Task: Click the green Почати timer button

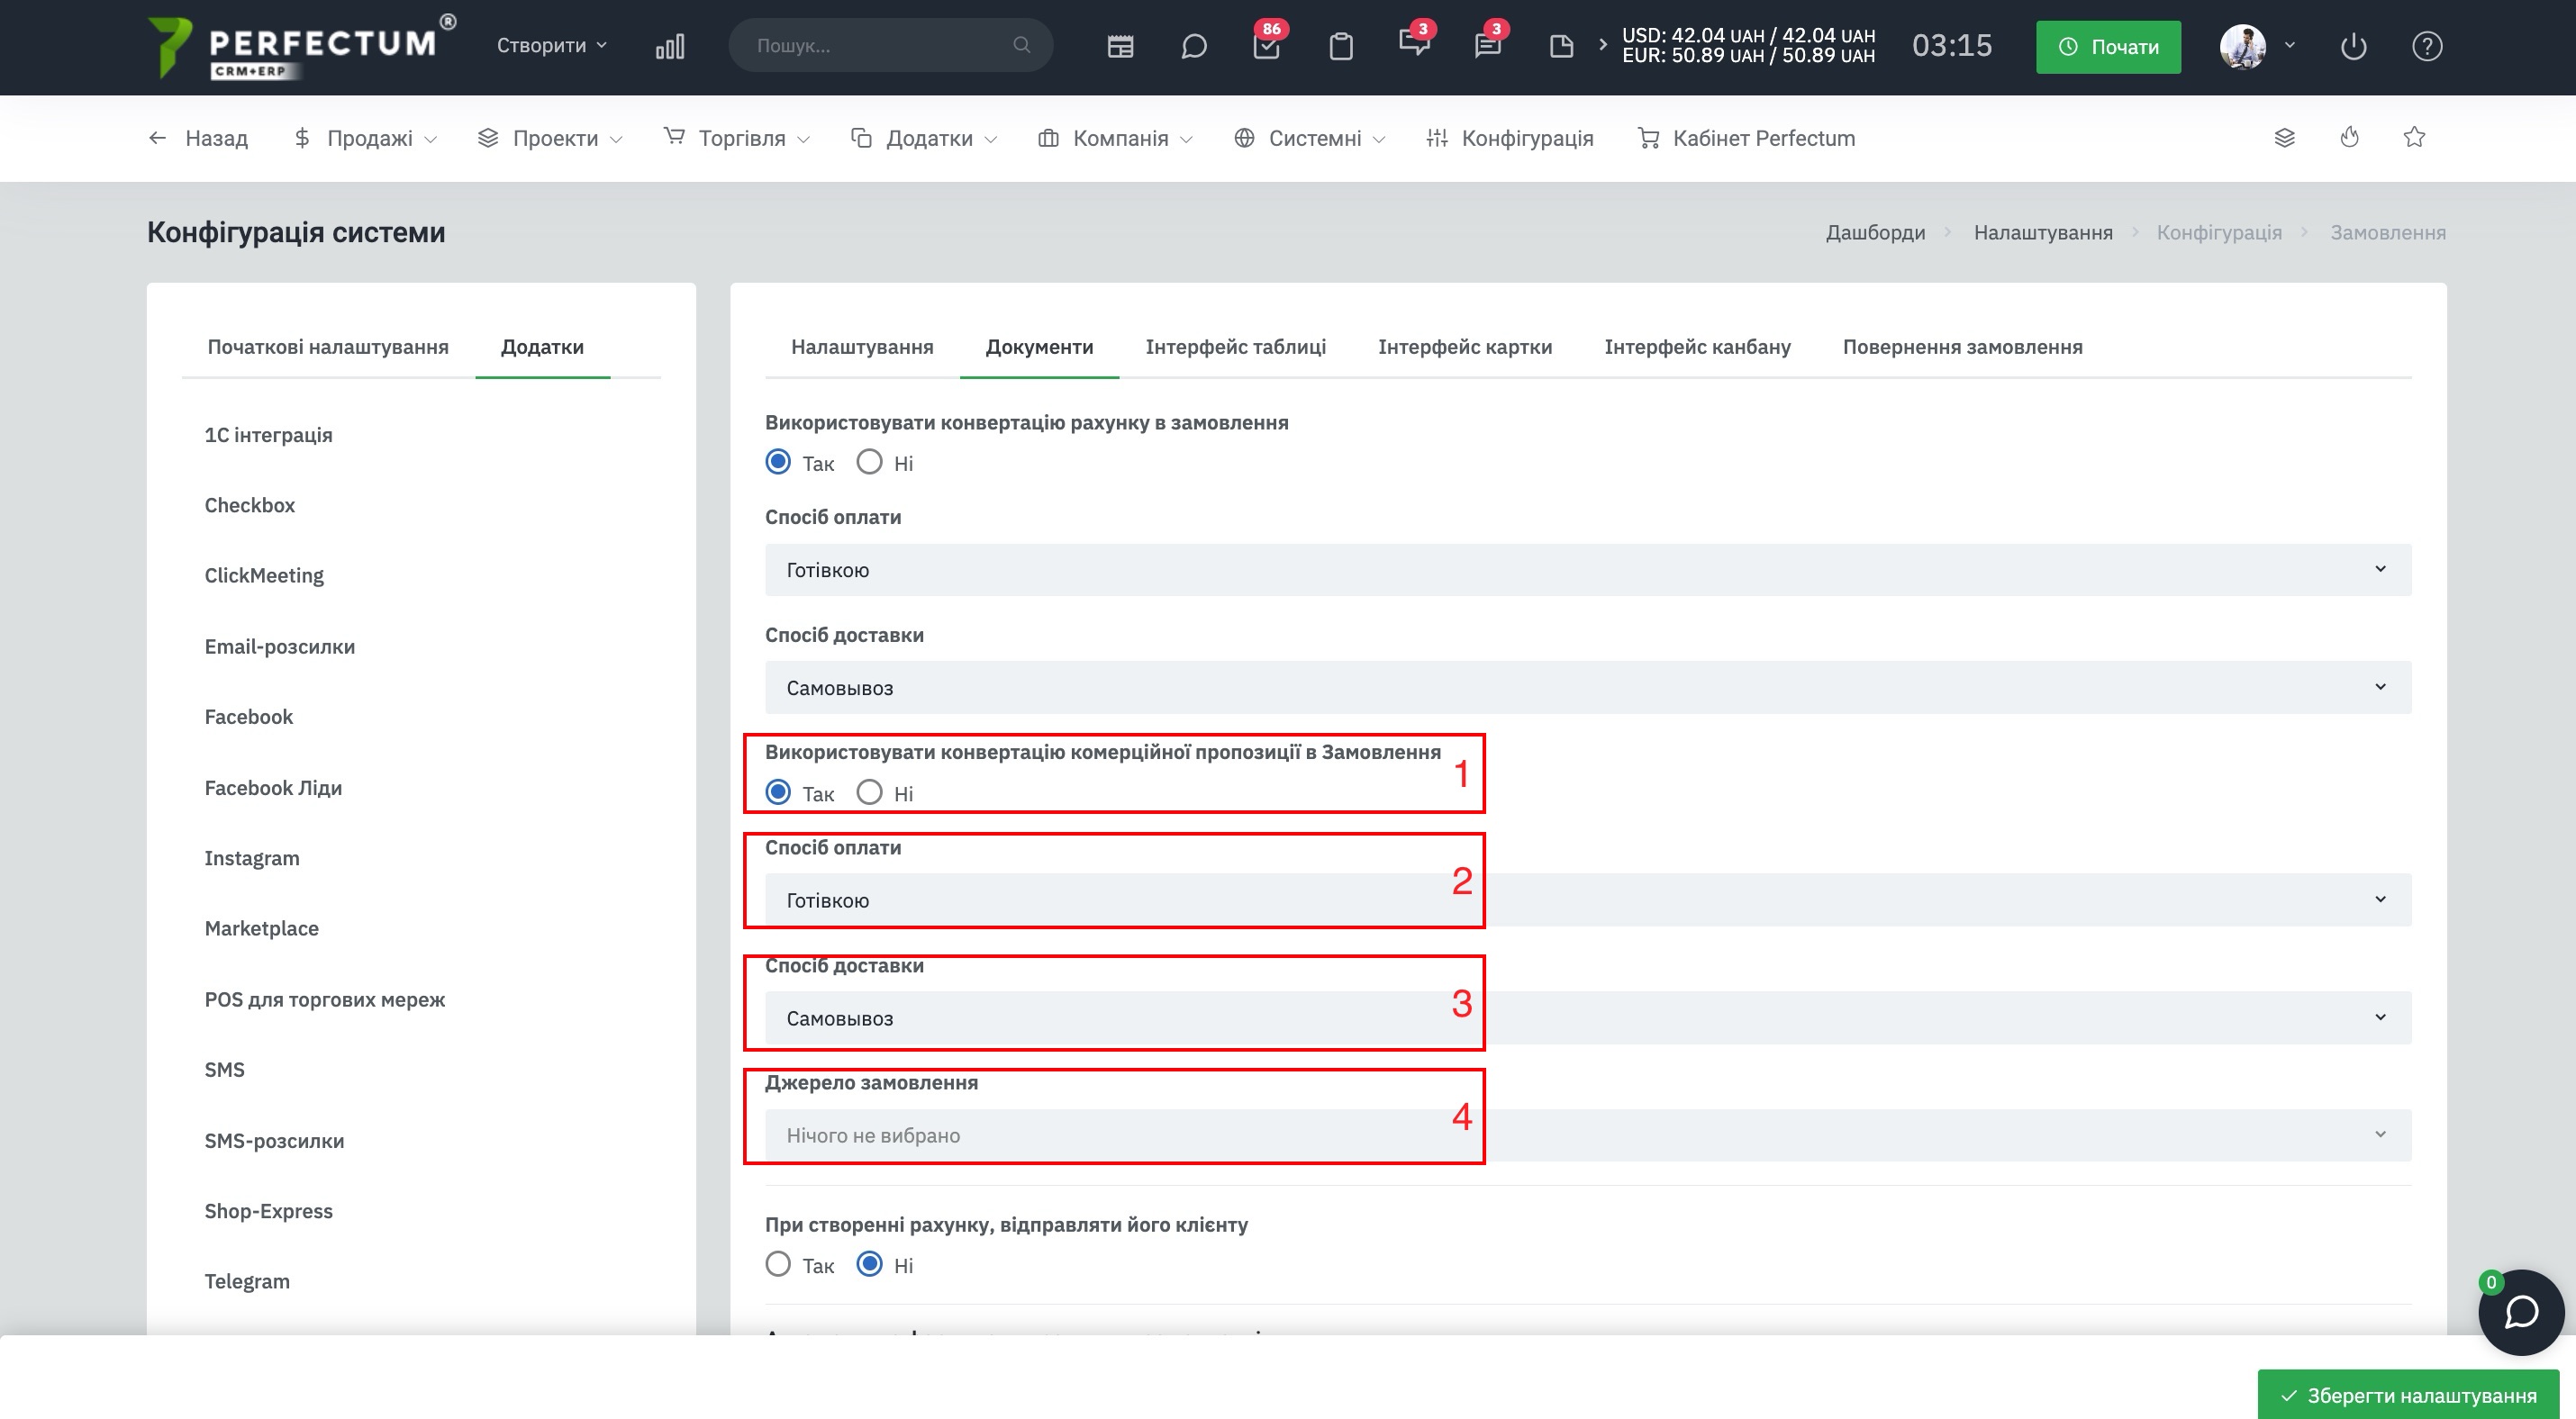Action: [2108, 46]
